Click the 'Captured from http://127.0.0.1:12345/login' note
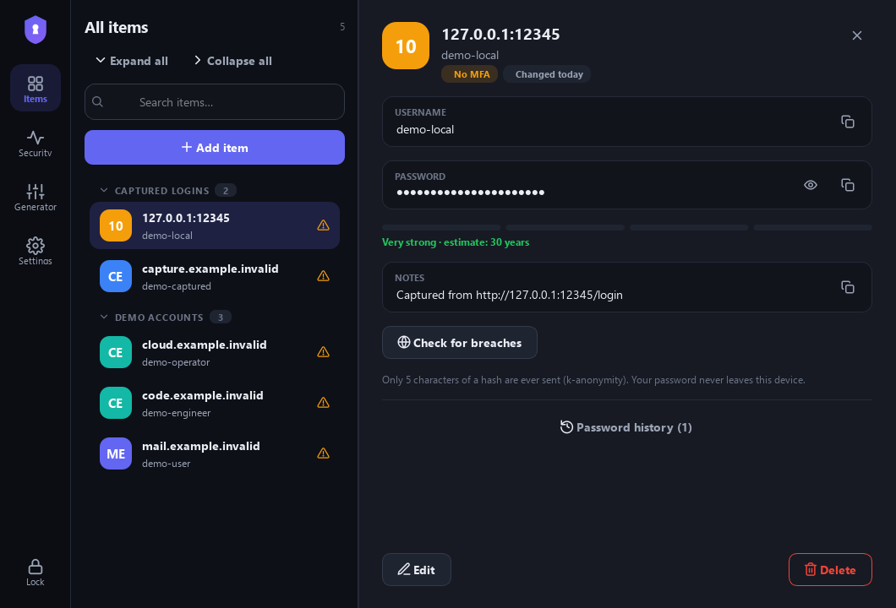The width and height of the screenshot is (896, 608). 510,296
